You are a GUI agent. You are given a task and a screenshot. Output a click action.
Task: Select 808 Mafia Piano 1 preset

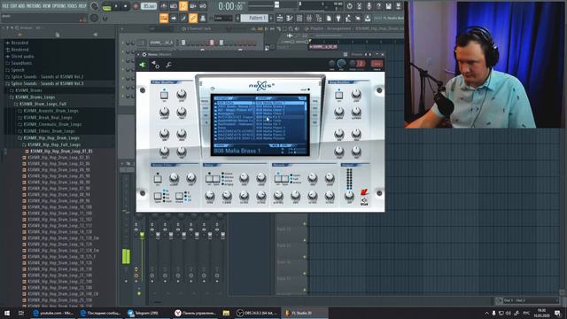(x=270, y=128)
